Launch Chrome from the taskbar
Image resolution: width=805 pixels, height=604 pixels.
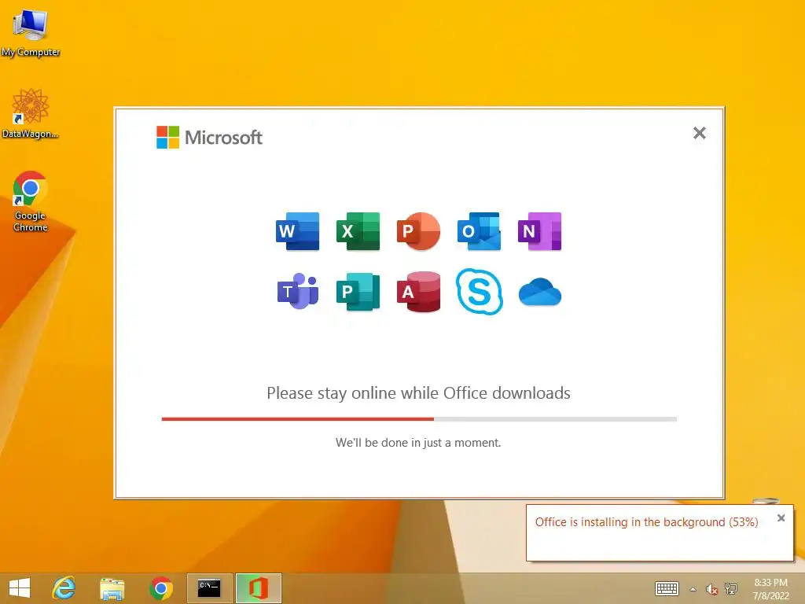tap(160, 588)
